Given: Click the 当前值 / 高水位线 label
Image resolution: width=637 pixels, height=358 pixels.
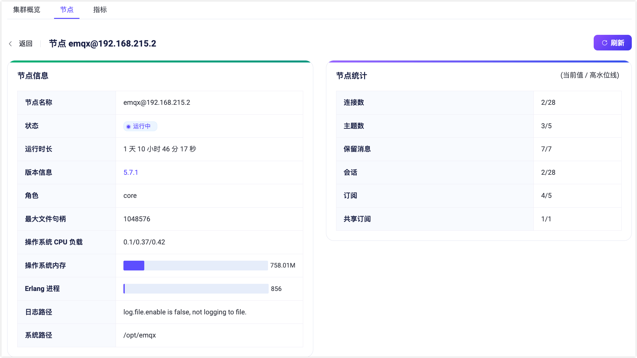Looking at the screenshot, I should coord(589,75).
